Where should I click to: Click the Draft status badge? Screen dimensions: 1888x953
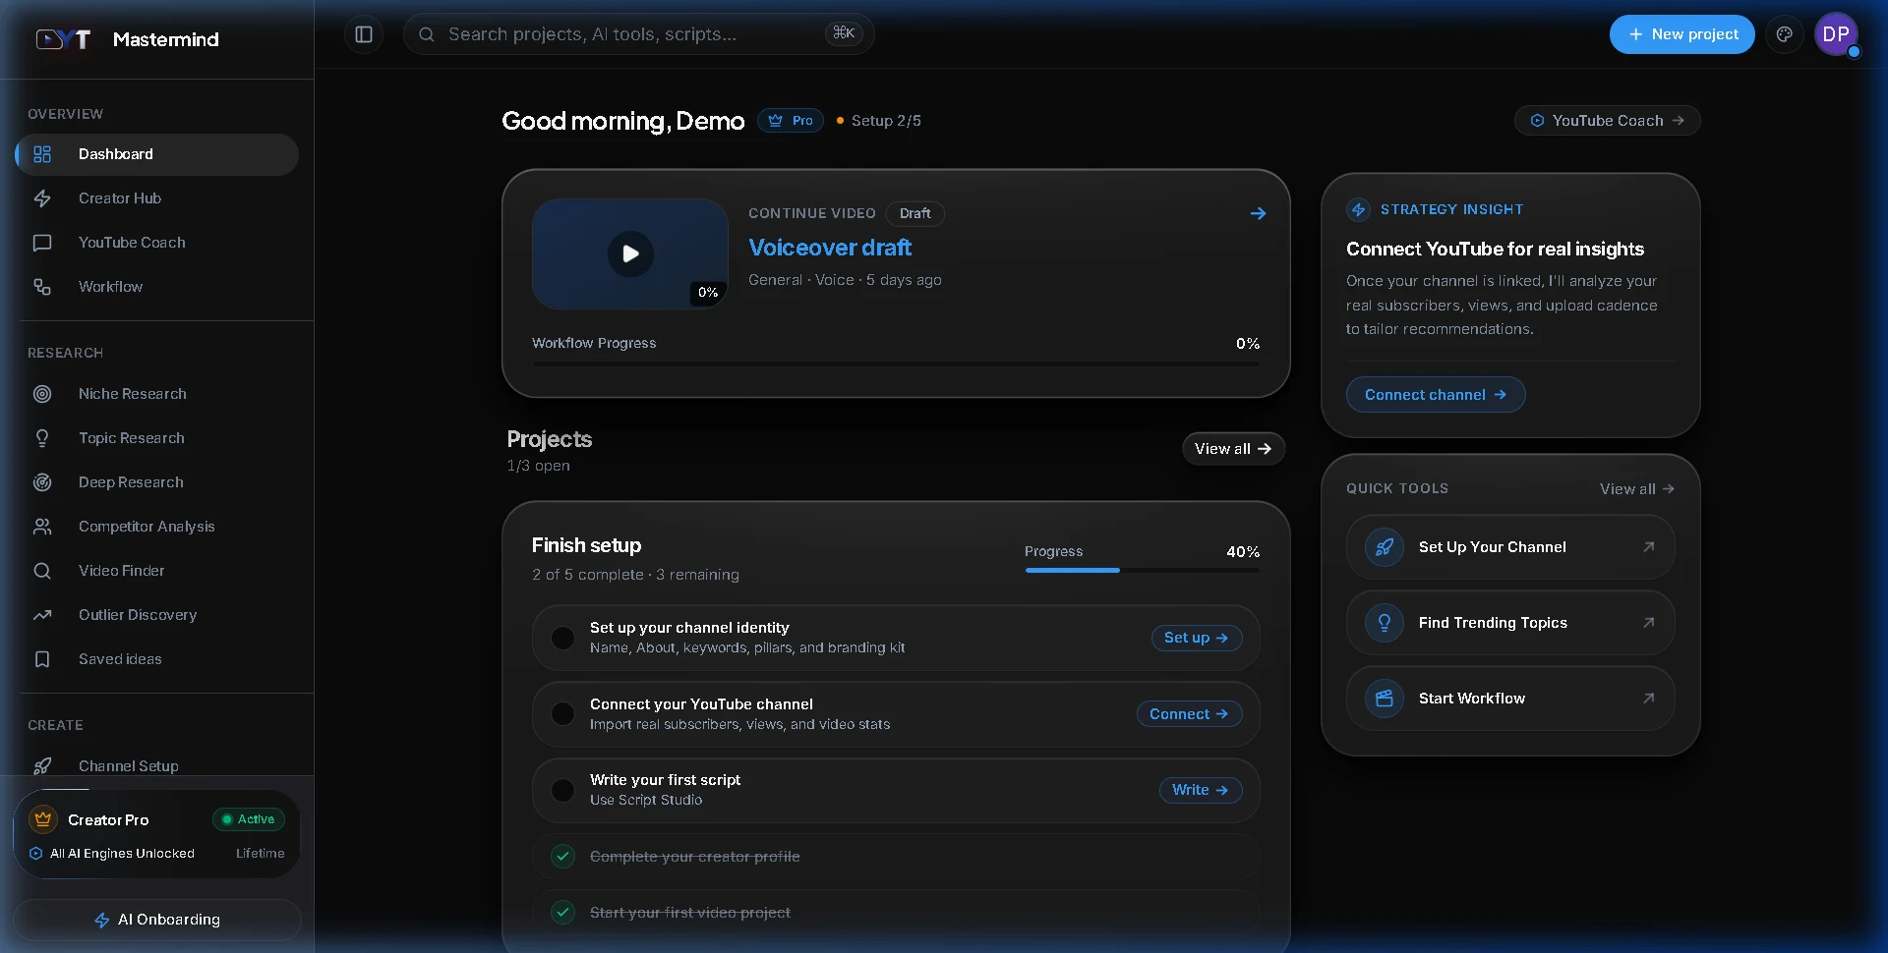[x=914, y=213]
